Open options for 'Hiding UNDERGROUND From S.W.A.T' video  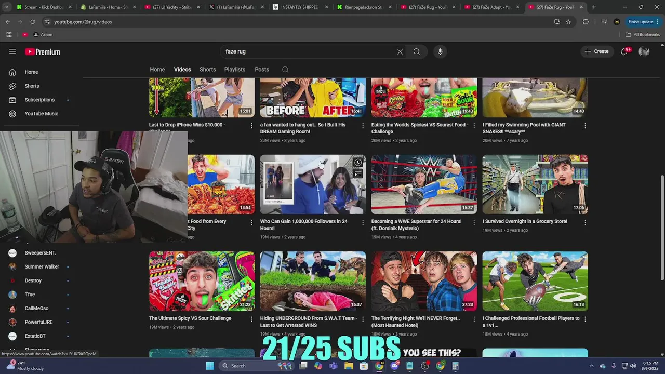point(363,319)
